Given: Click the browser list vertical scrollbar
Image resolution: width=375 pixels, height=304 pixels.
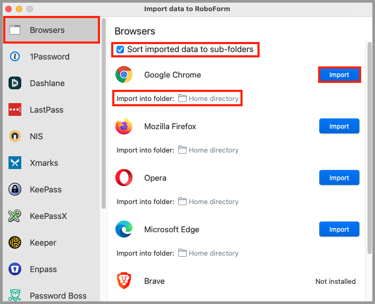Looking at the screenshot, I should coord(369,149).
